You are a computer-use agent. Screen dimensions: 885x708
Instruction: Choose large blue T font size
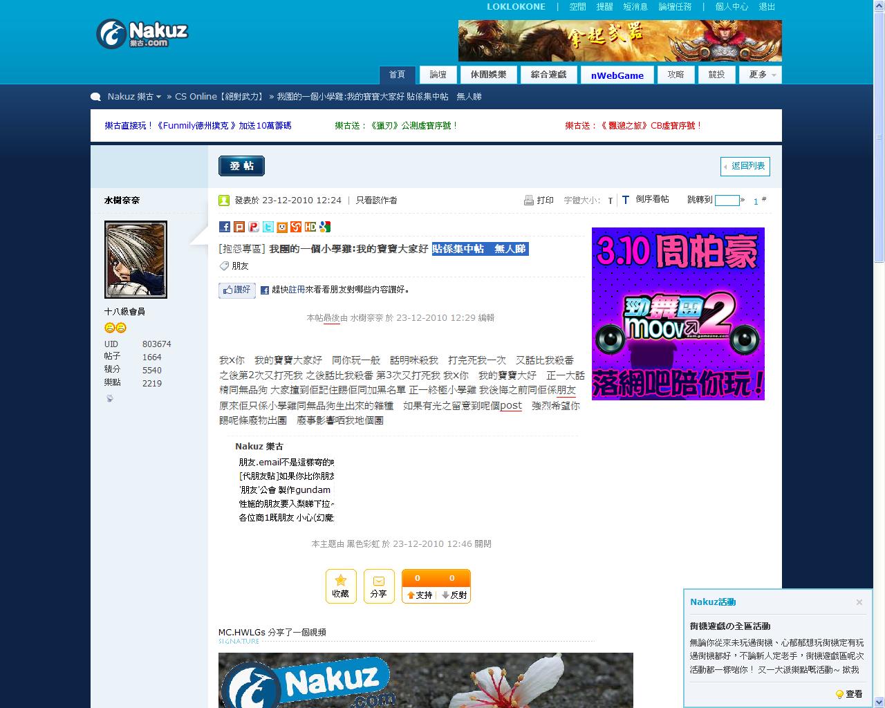625,200
